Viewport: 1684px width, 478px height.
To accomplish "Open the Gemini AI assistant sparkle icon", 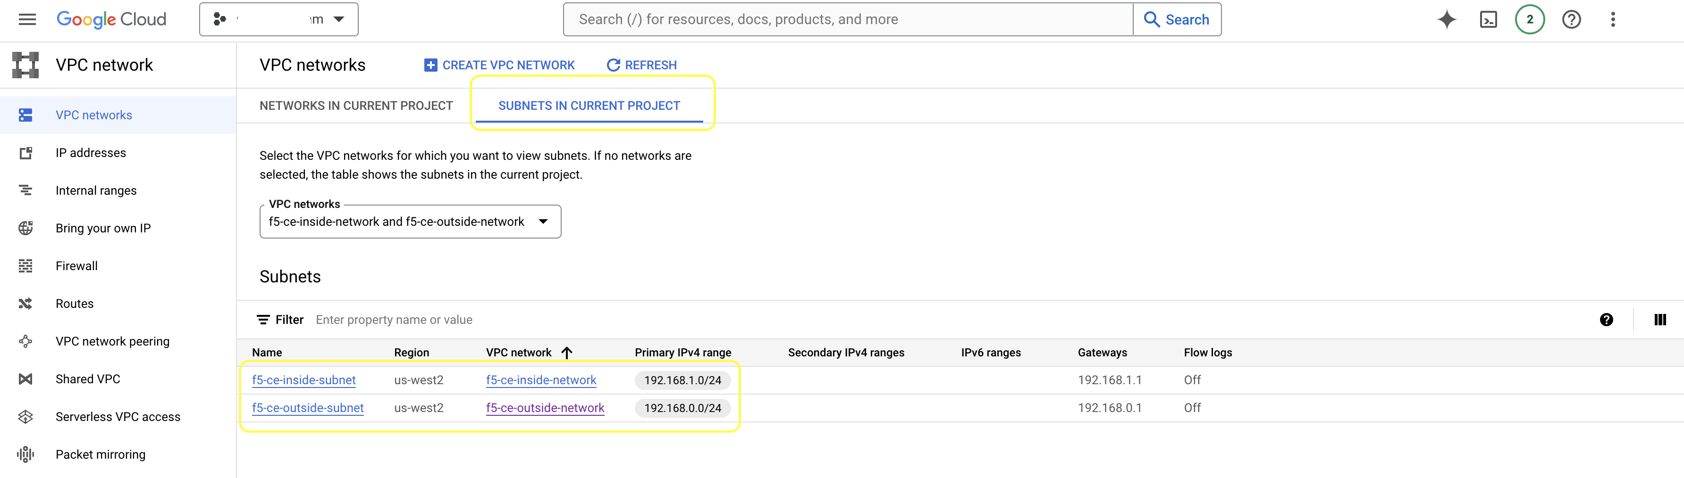I will (x=1446, y=20).
